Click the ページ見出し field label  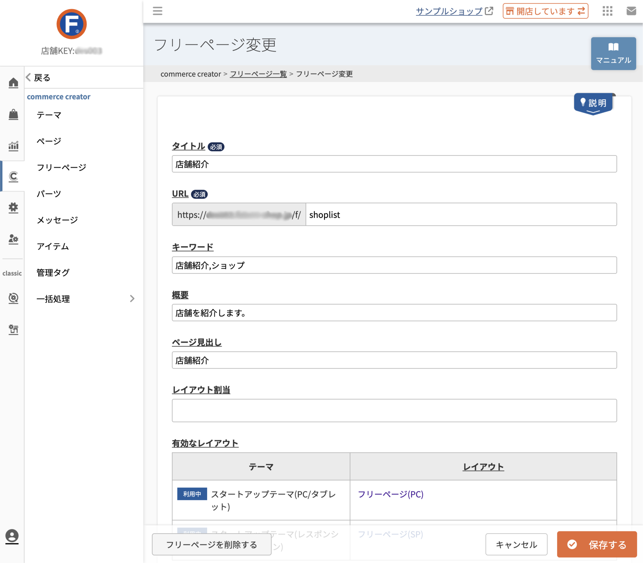pos(197,342)
